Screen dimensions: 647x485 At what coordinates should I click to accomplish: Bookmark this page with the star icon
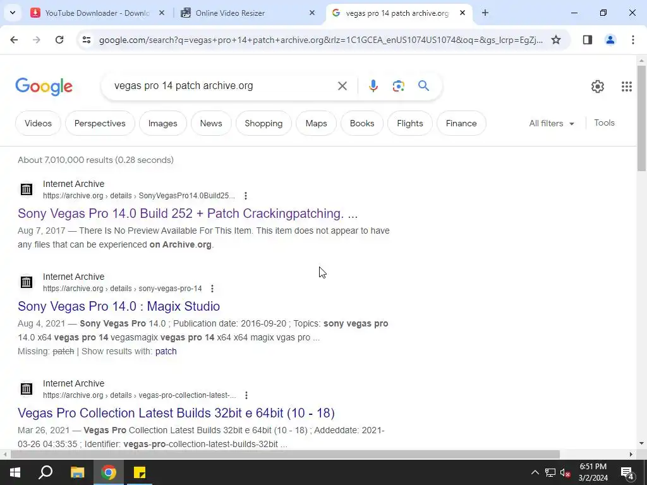pyautogui.click(x=556, y=40)
